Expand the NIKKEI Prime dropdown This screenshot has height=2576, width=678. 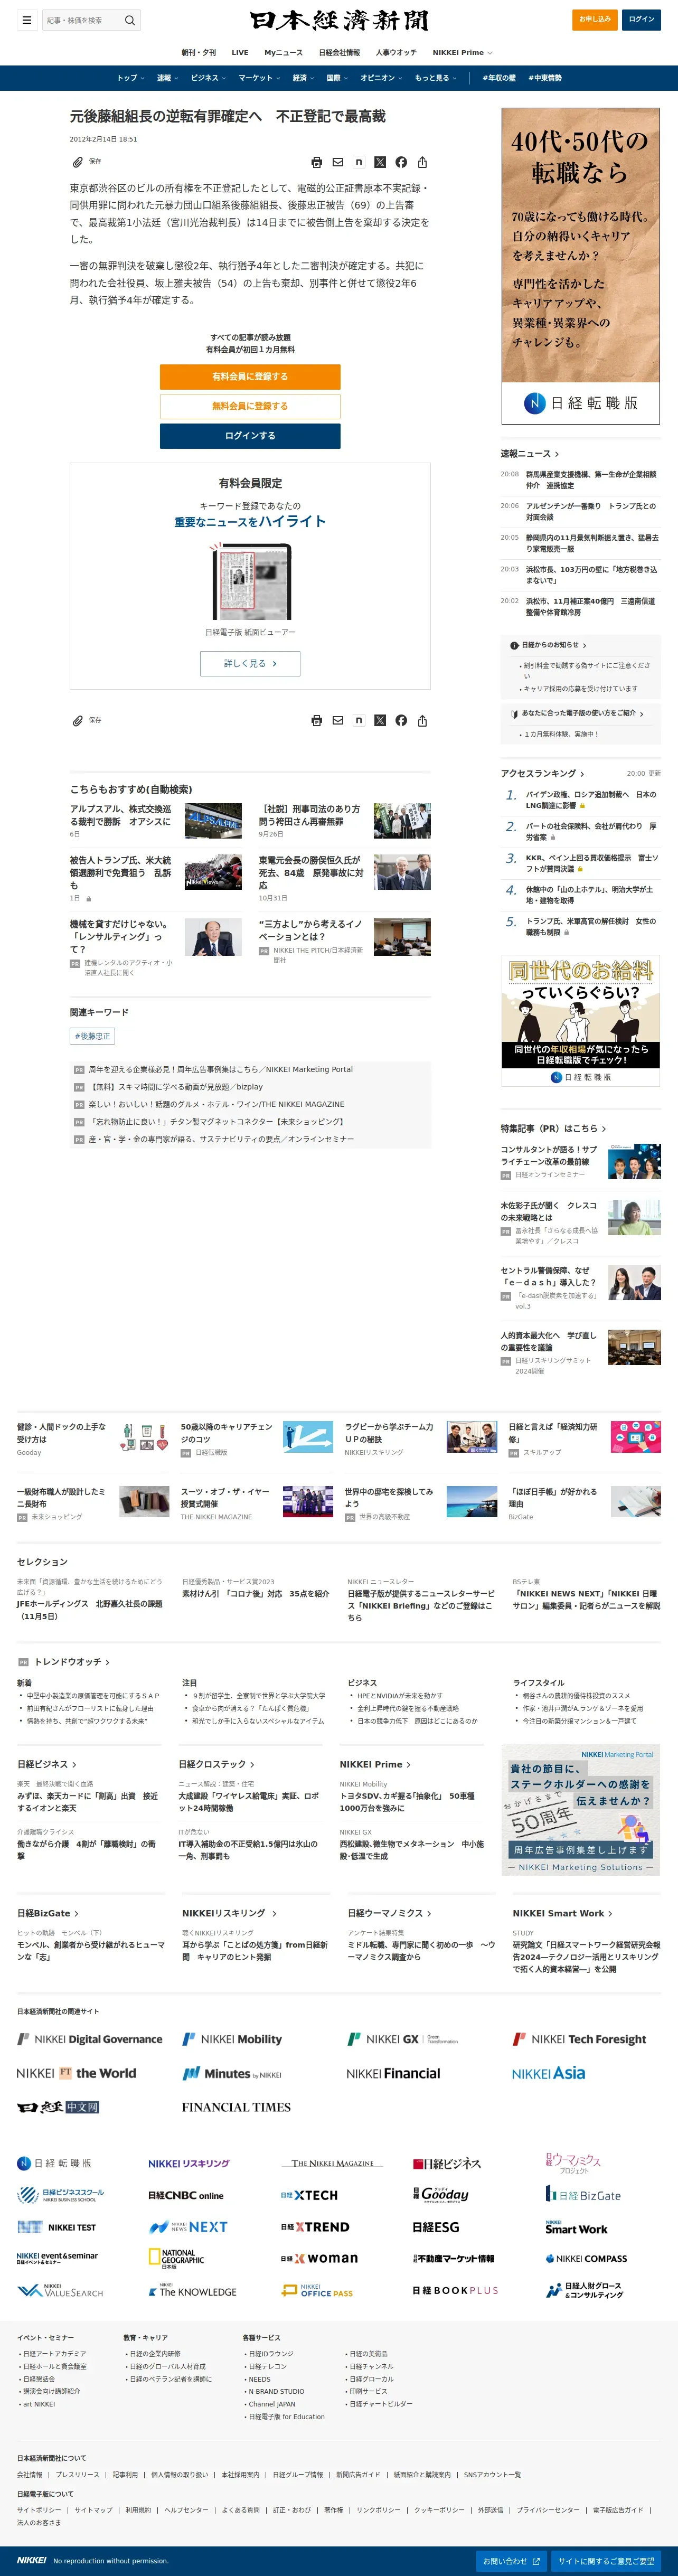tap(462, 52)
